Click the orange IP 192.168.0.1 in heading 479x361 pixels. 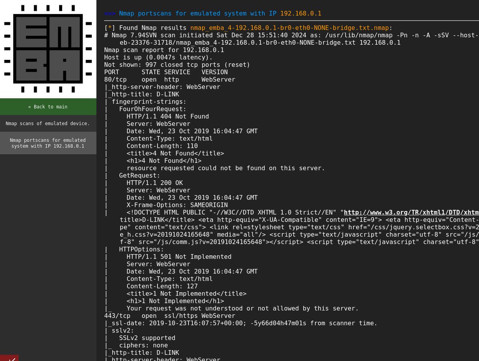(301, 14)
